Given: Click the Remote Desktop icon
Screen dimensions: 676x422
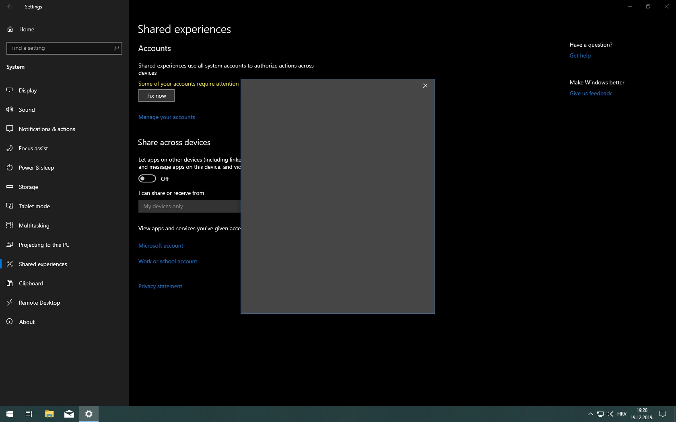Looking at the screenshot, I should pos(10,303).
